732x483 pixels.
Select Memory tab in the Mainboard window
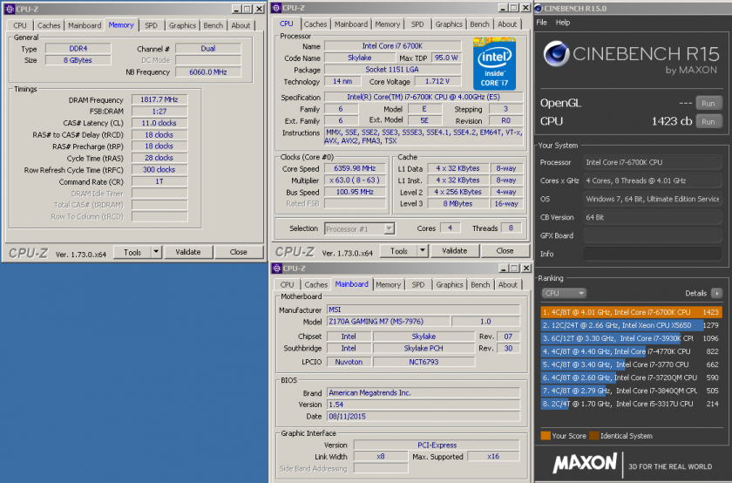tap(388, 284)
